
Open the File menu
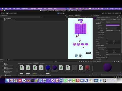pyautogui.click(x=10, y=9)
